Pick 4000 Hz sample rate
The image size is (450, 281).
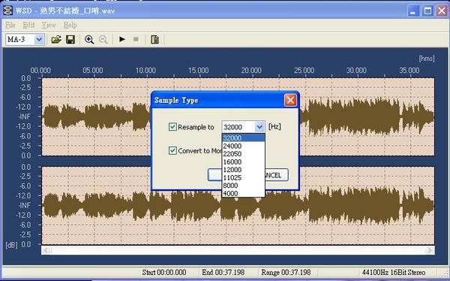(x=243, y=193)
